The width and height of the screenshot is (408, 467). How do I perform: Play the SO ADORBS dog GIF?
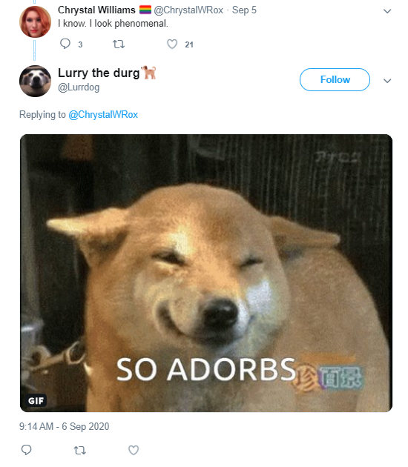(x=206, y=273)
